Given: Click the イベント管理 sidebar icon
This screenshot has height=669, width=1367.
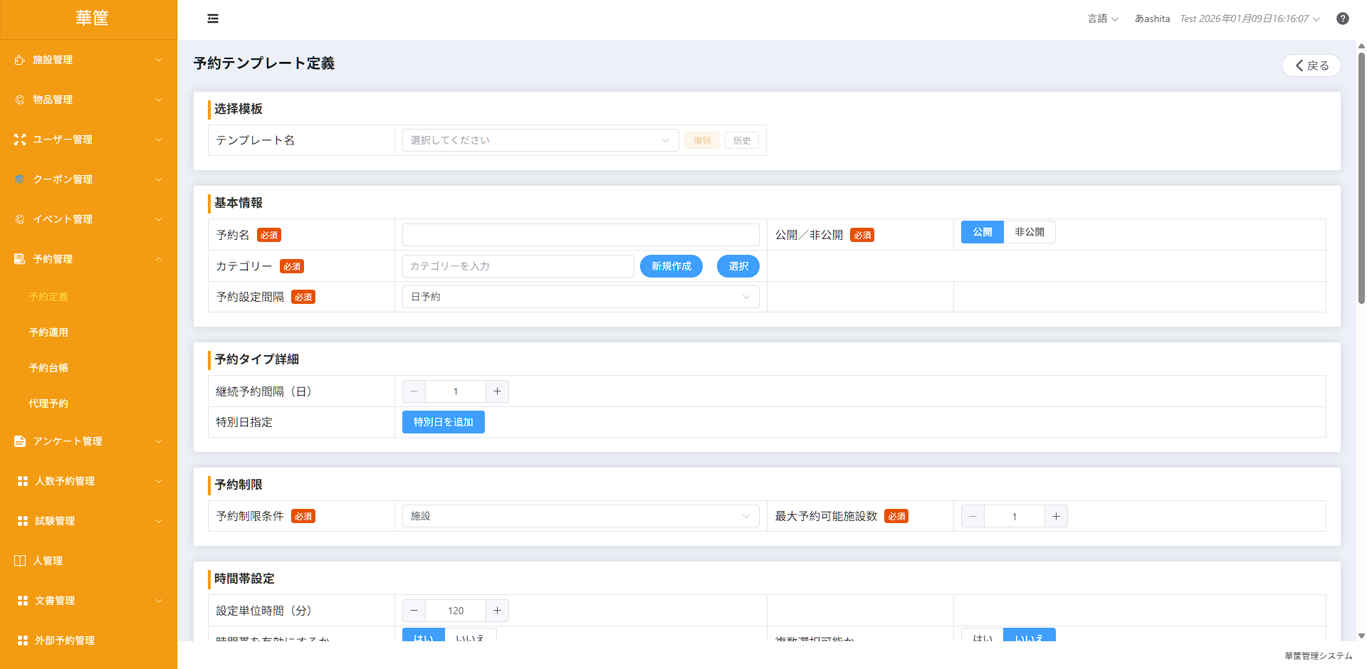Looking at the screenshot, I should click(x=20, y=219).
